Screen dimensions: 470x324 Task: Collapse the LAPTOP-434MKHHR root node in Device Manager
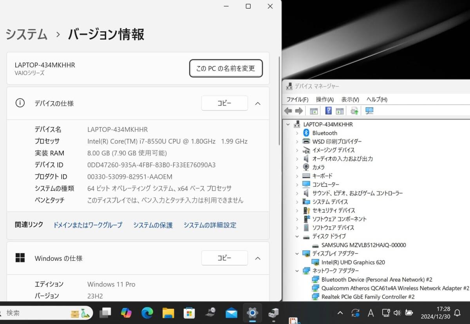[288, 124]
